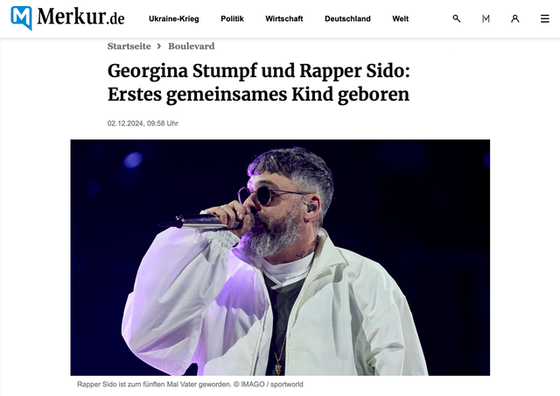Viewport: 560px width, 396px height.
Task: Click the blue Merkur logo bubble
Action: point(21,18)
